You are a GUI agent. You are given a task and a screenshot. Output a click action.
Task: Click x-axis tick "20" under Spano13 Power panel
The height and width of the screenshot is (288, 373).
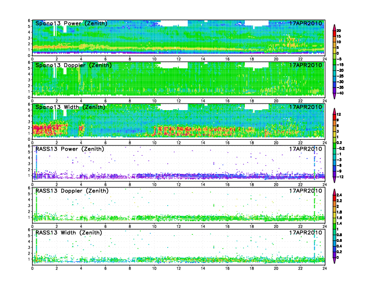pyautogui.click(x=276, y=59)
